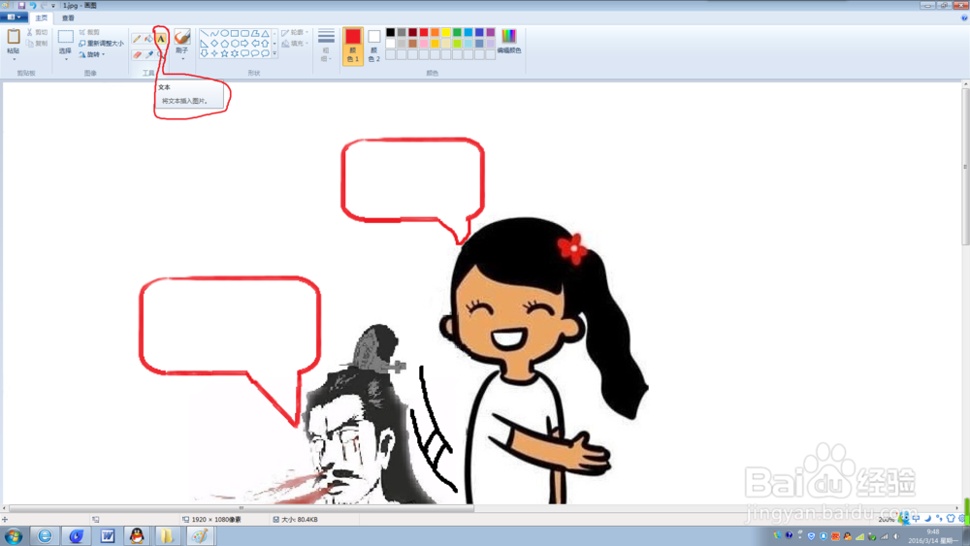Image resolution: width=970 pixels, height=546 pixels.
Task: Pick the Polygon shape in shapes gallery
Action: tap(255, 33)
